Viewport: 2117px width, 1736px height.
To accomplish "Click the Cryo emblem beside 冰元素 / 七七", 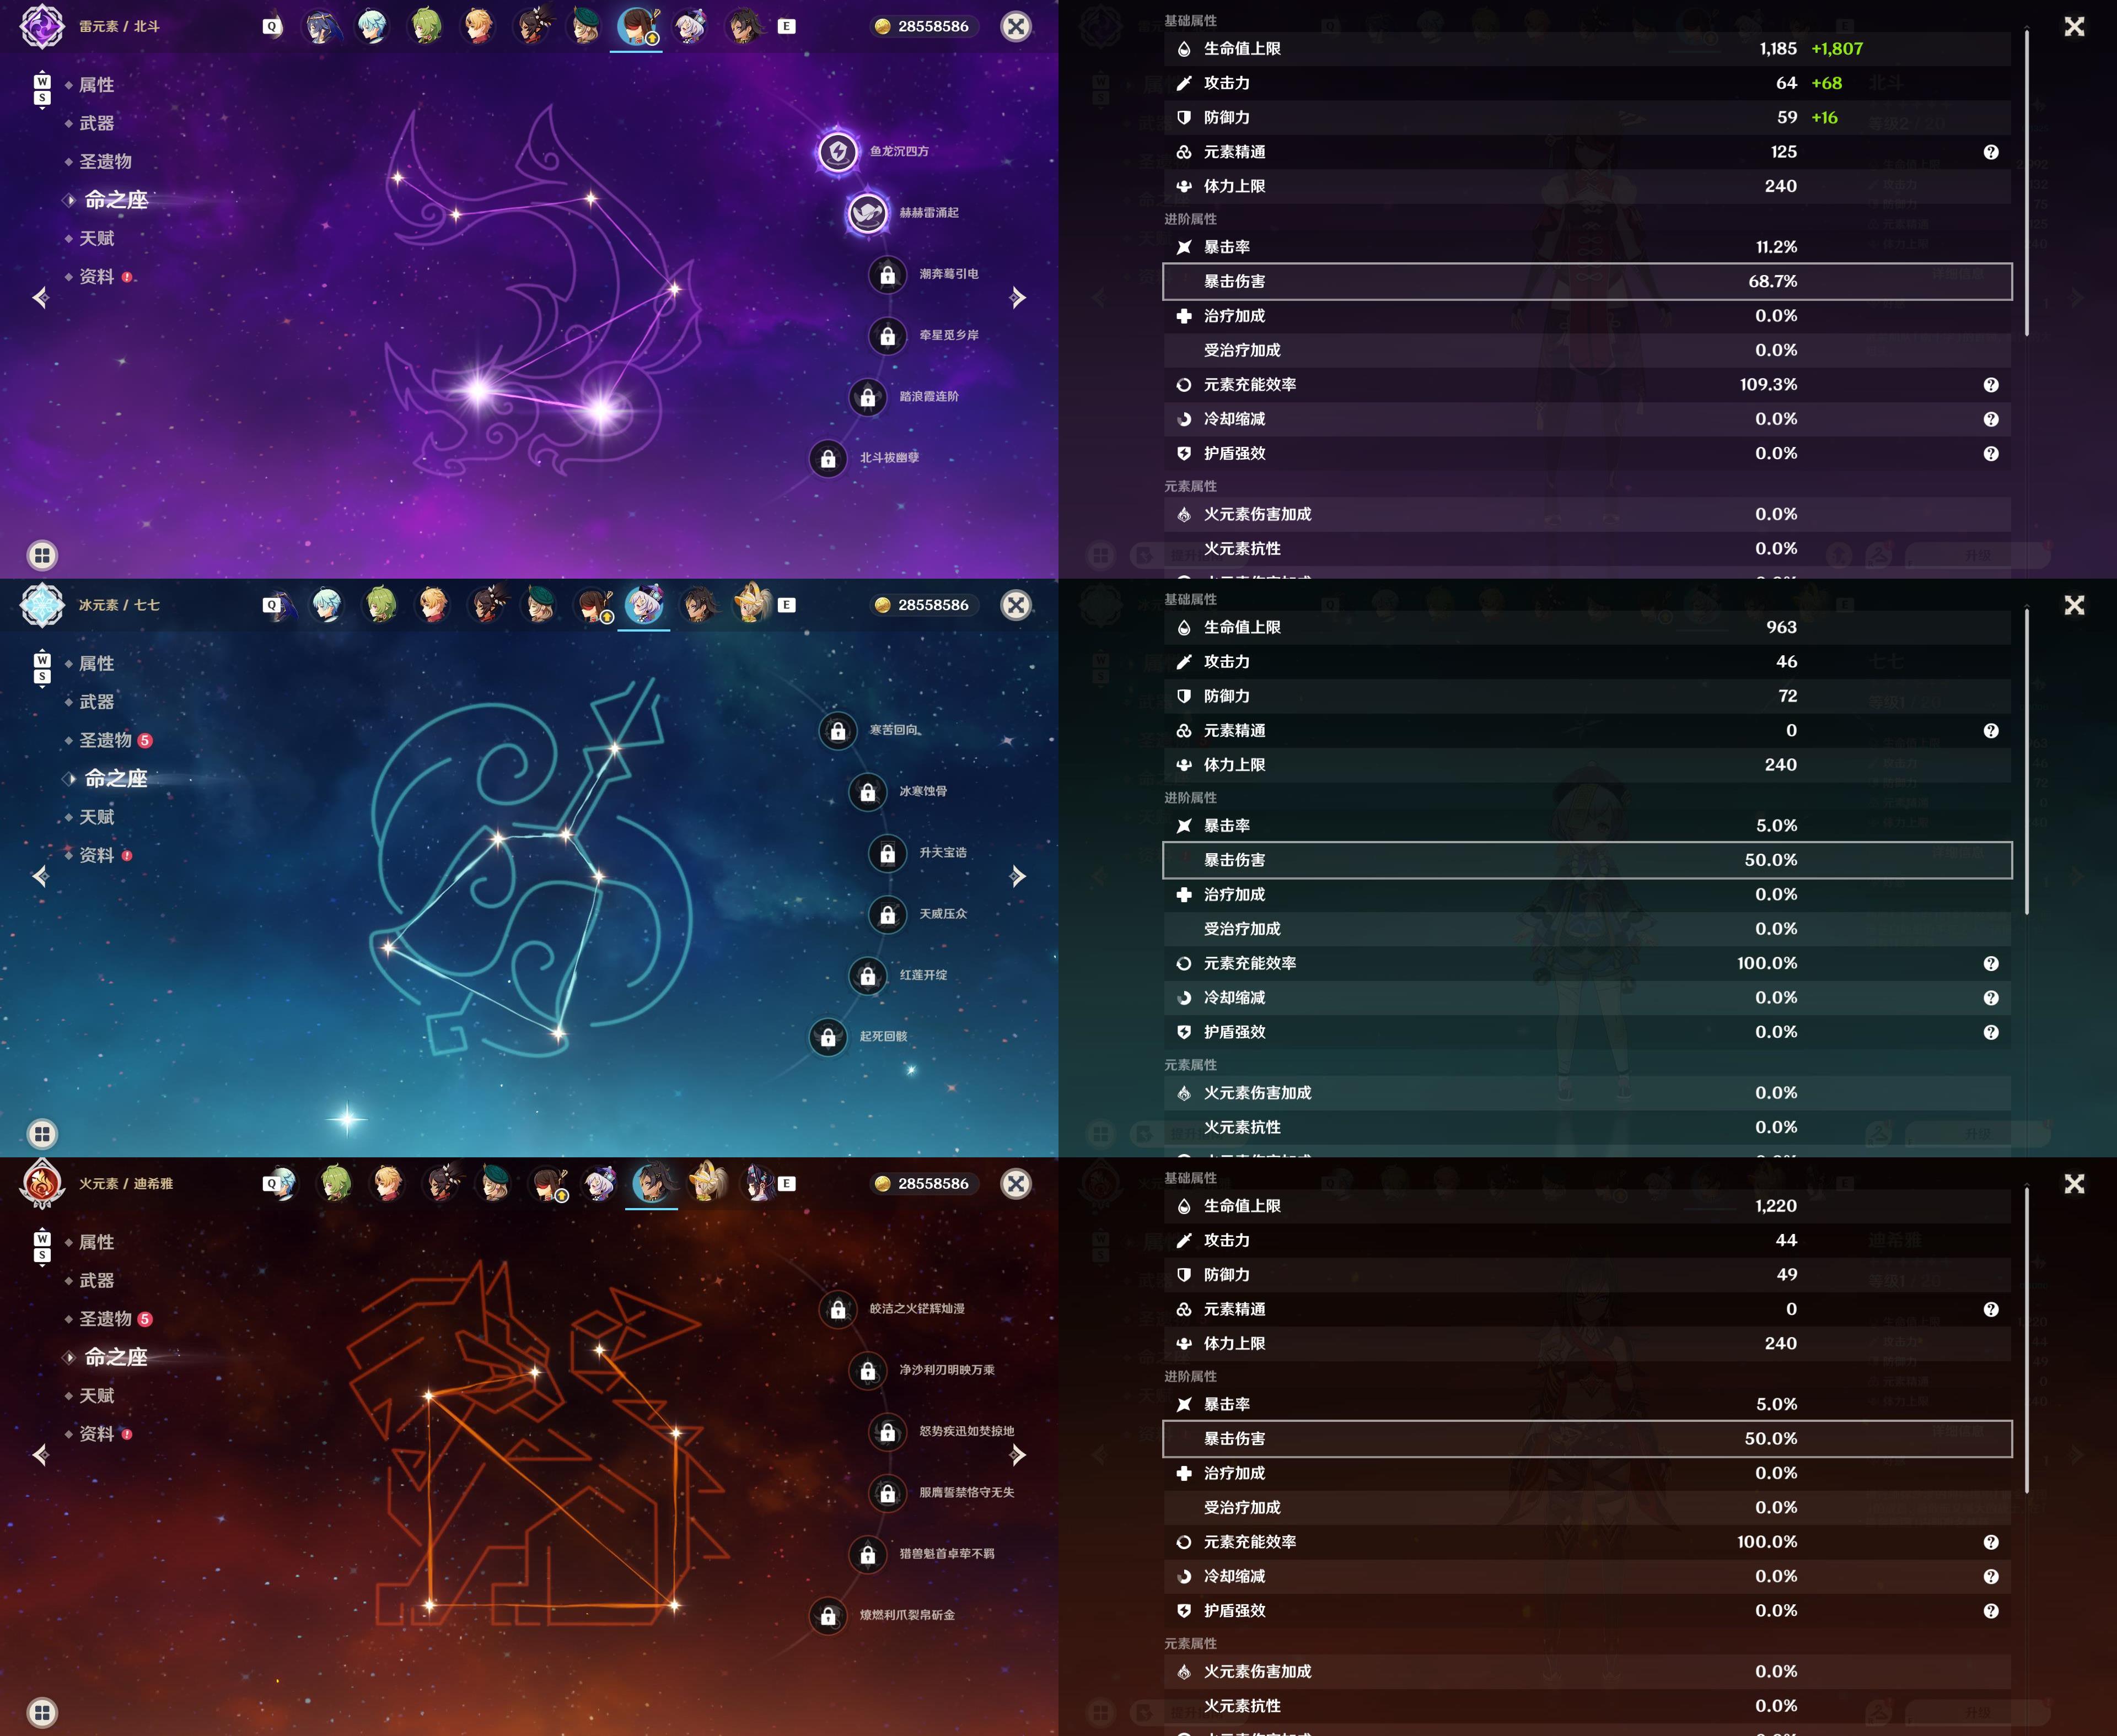I will 43,605.
